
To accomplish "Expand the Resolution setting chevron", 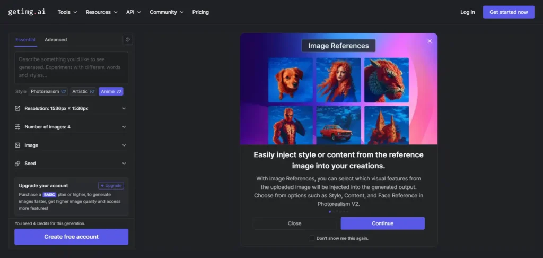I will click(x=124, y=108).
